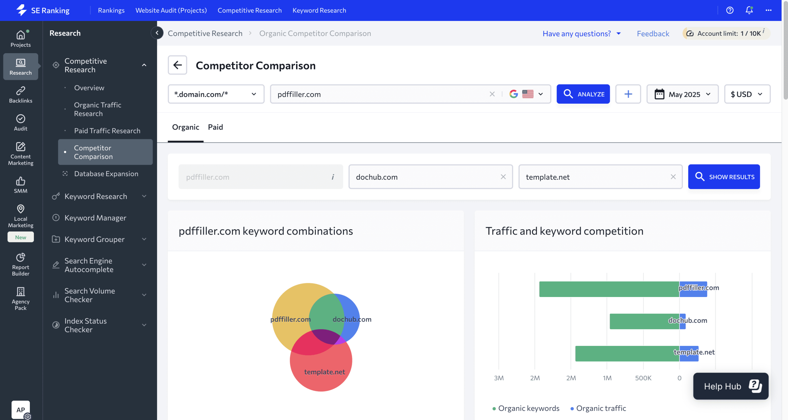Open Keyword Research top menu
788x420 pixels.
tap(319, 10)
